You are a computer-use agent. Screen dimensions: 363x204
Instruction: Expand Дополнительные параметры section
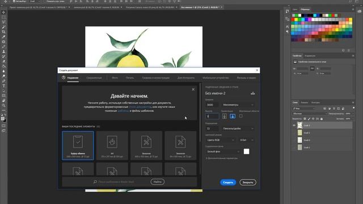[222, 159]
